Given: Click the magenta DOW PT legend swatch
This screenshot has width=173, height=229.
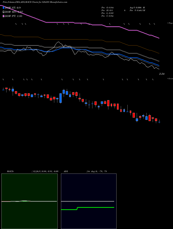Looking at the screenshot, I should [4, 16].
